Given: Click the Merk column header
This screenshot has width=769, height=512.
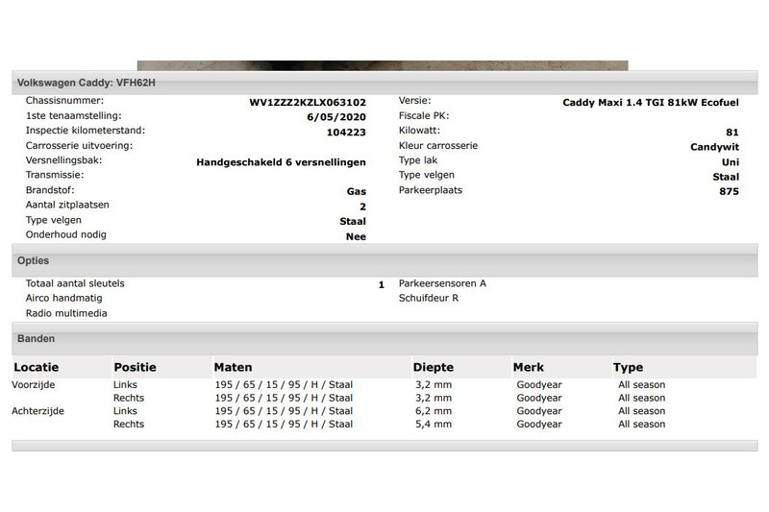Looking at the screenshot, I should point(530,367).
